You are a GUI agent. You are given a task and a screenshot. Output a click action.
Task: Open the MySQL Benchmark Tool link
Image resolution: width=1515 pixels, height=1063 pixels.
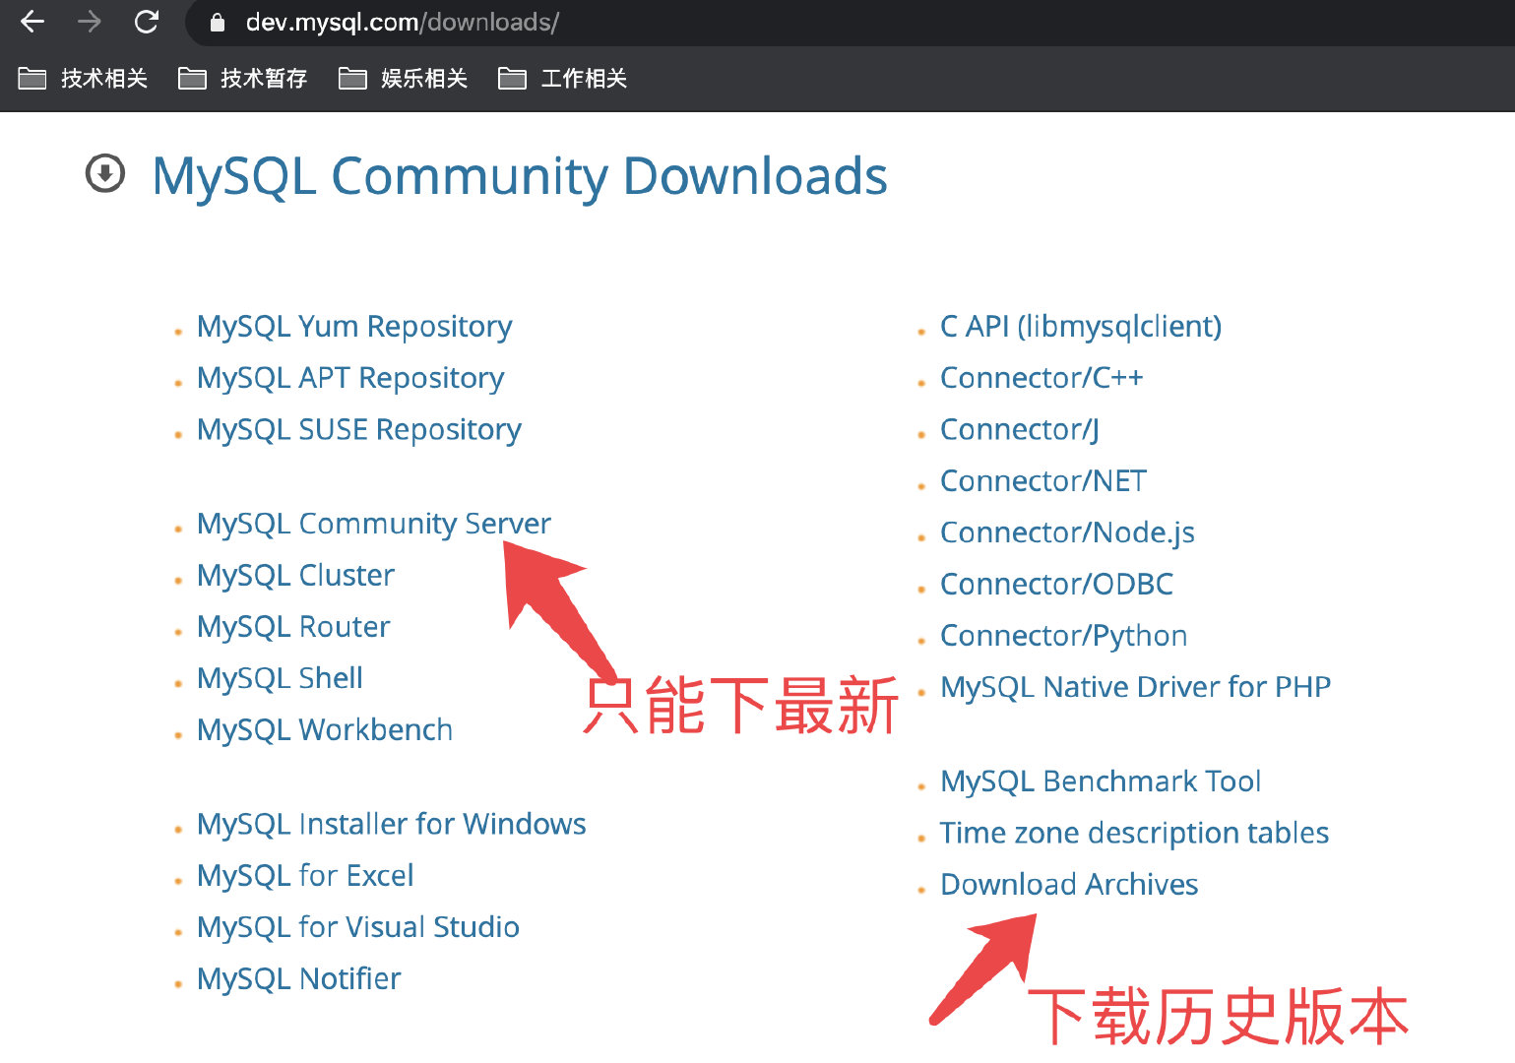[1101, 782]
